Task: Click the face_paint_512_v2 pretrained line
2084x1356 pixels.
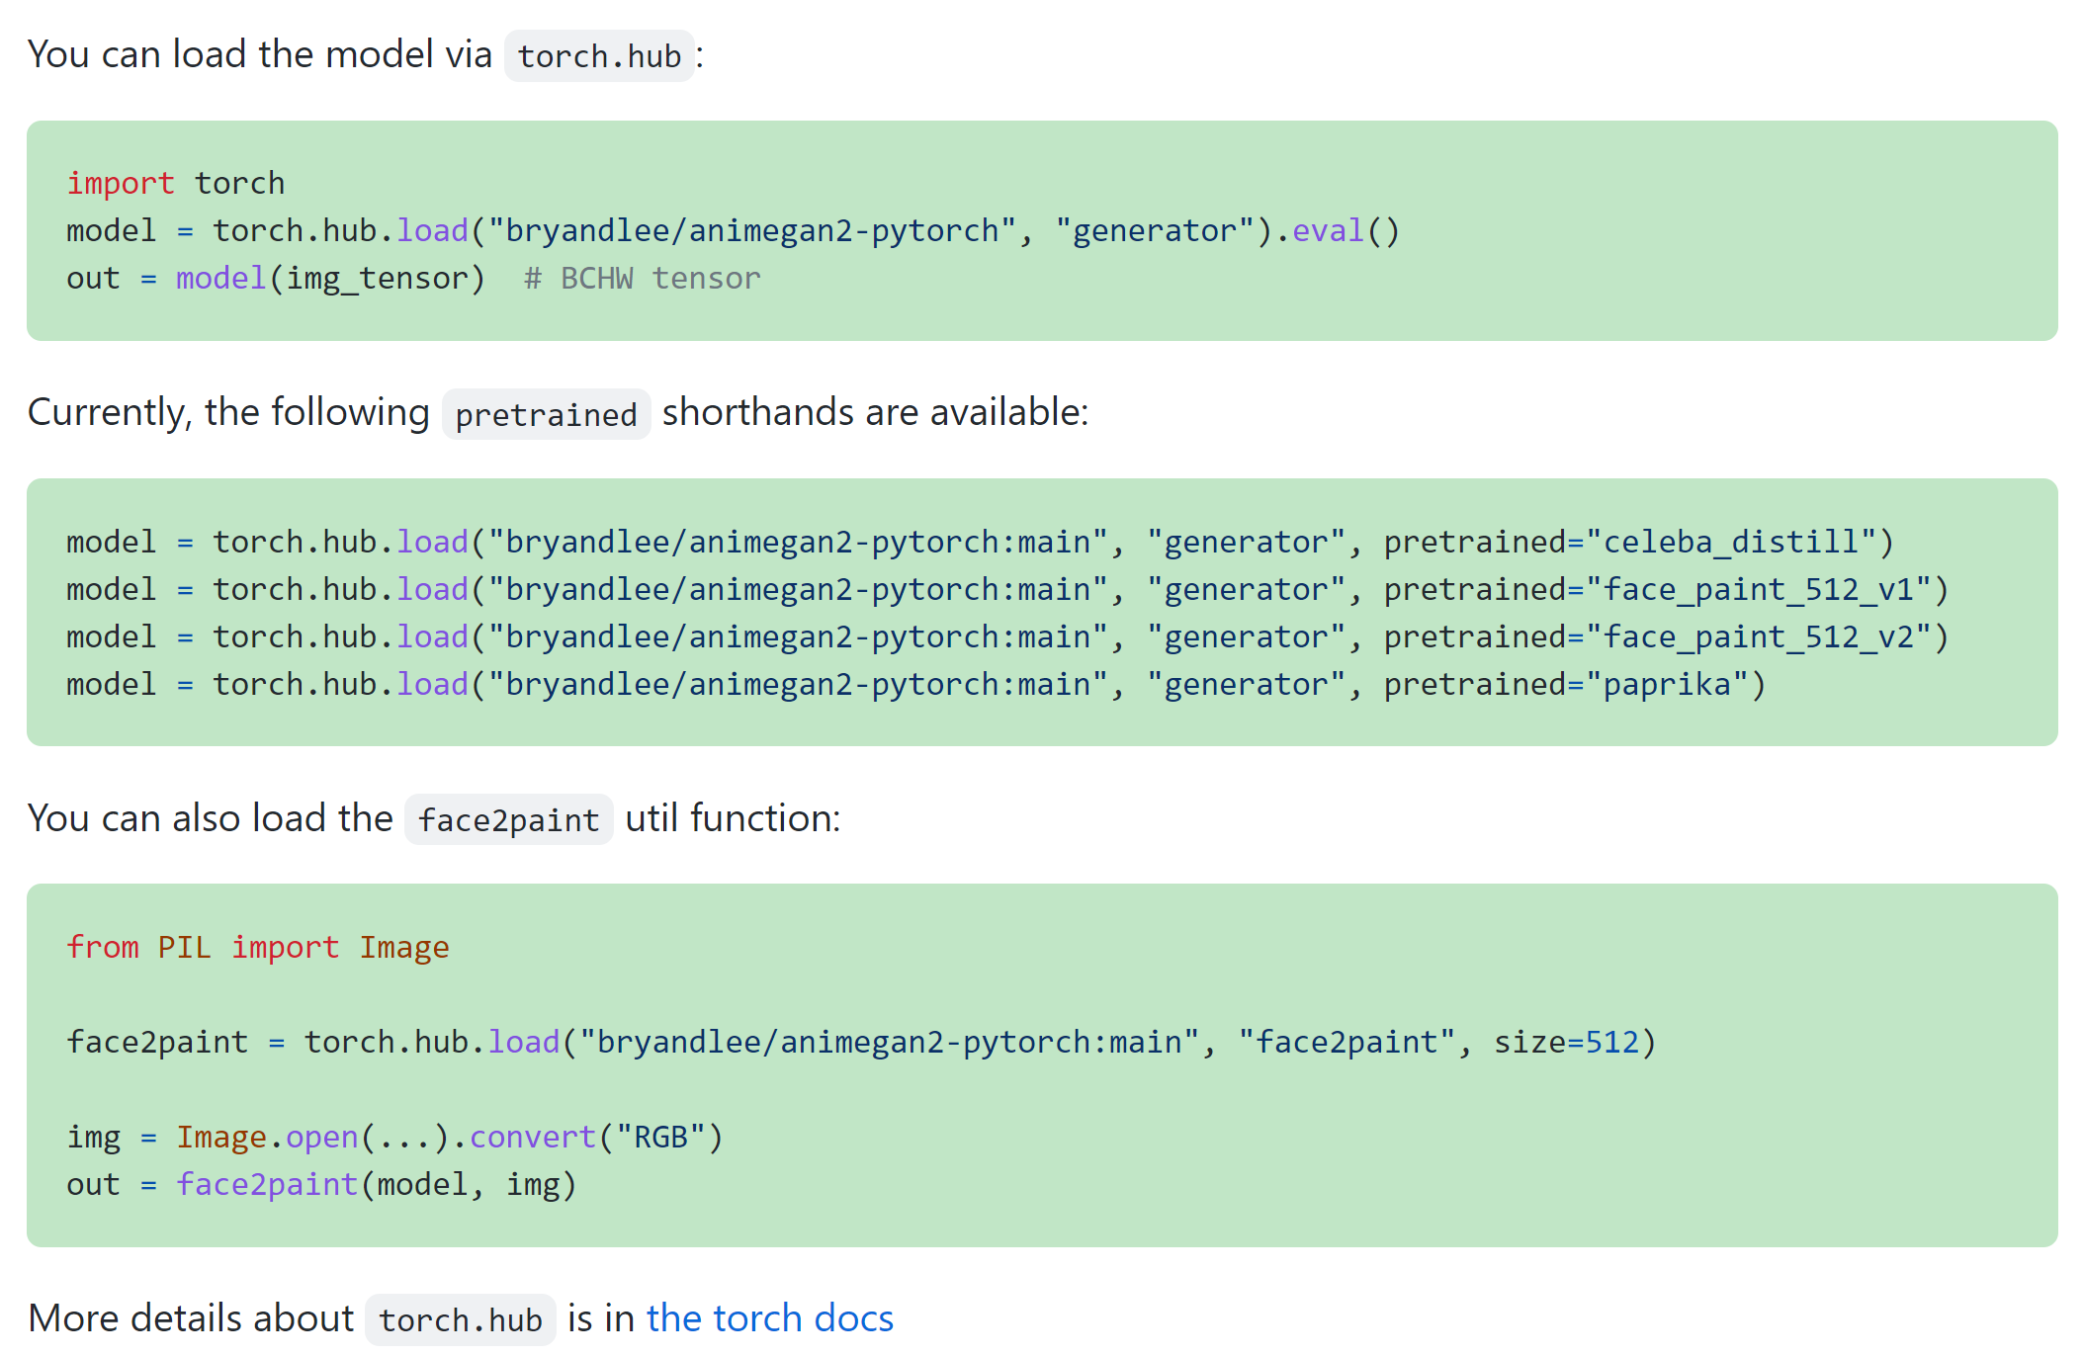Action: (x=1006, y=636)
